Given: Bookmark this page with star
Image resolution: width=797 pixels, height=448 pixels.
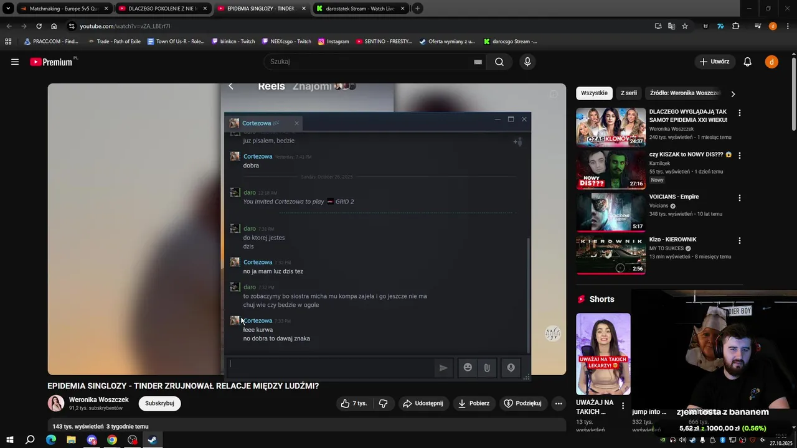Looking at the screenshot, I should click(x=685, y=26).
